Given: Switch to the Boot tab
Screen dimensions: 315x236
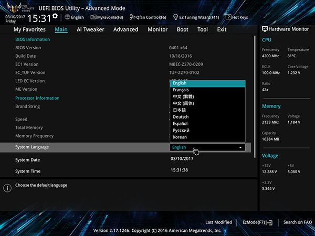Looking at the screenshot, I should pos(182,29).
